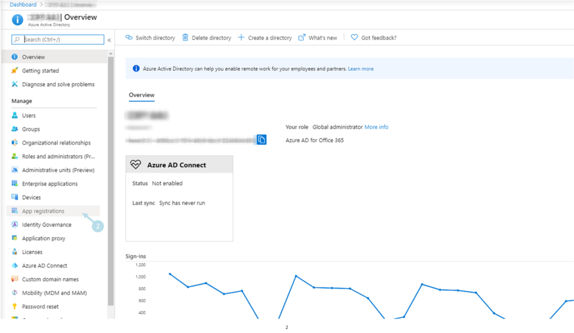Open App registrations menu item
This screenshot has width=574, height=333.
coord(53,211)
